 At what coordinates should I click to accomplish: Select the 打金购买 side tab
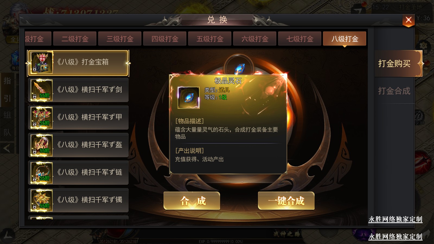(395, 63)
